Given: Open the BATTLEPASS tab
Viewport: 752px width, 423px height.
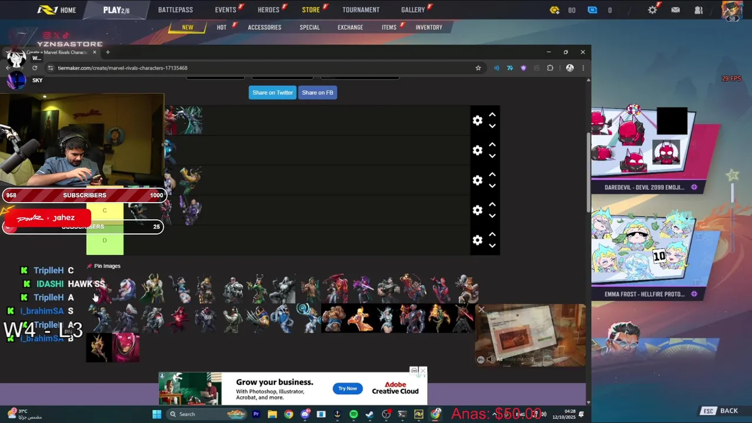Looking at the screenshot, I should [175, 10].
